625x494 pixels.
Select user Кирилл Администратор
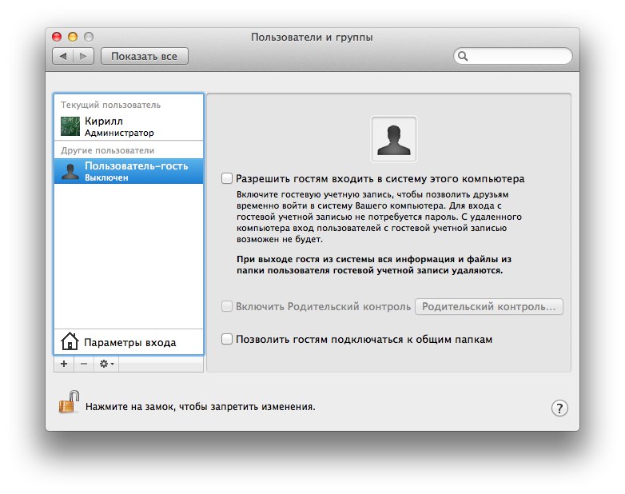point(129,126)
